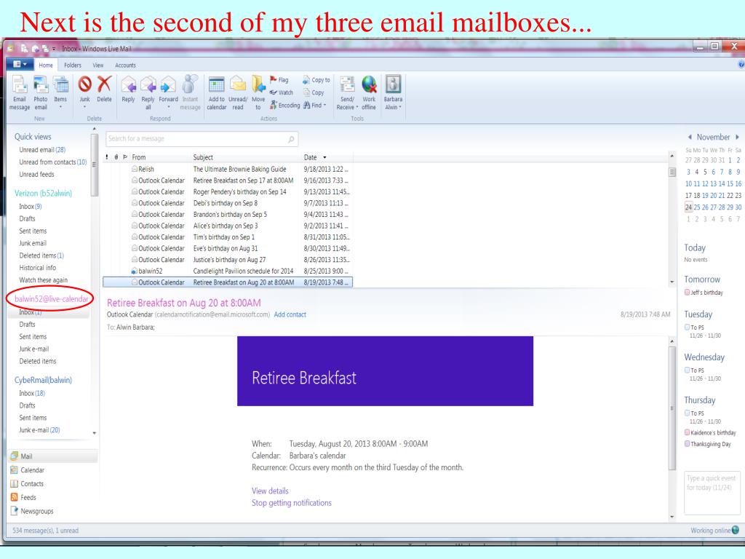Viewport: 745px width, 559px height.
Task: Open the Move to folder button
Action: pos(258,92)
